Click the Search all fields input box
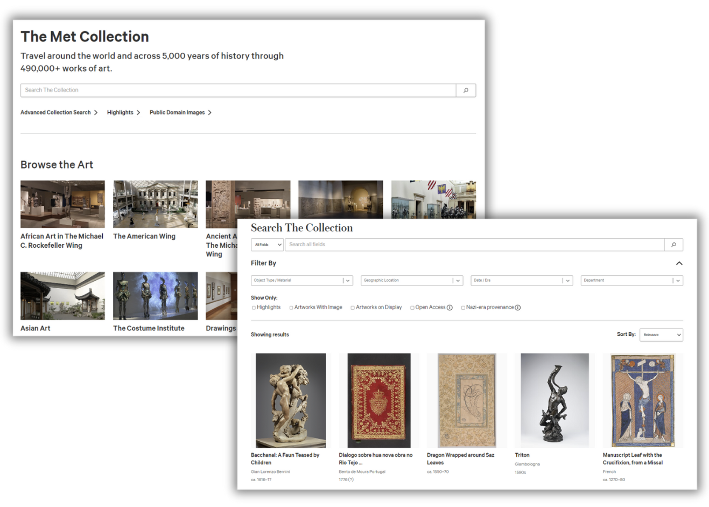This screenshot has height=507, width=709. (x=474, y=245)
